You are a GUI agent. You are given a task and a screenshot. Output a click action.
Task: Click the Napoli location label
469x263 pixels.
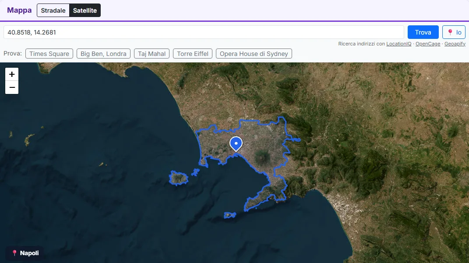25,253
